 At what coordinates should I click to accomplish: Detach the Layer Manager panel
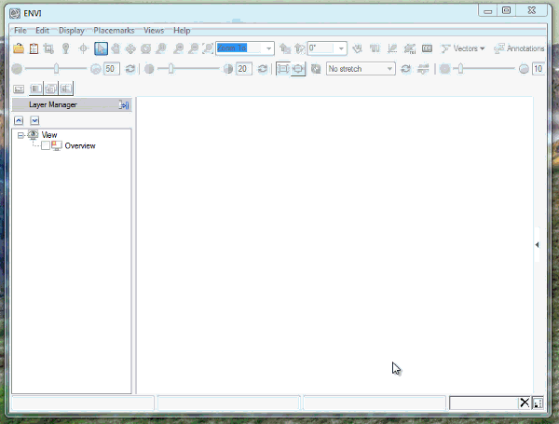[x=123, y=106]
